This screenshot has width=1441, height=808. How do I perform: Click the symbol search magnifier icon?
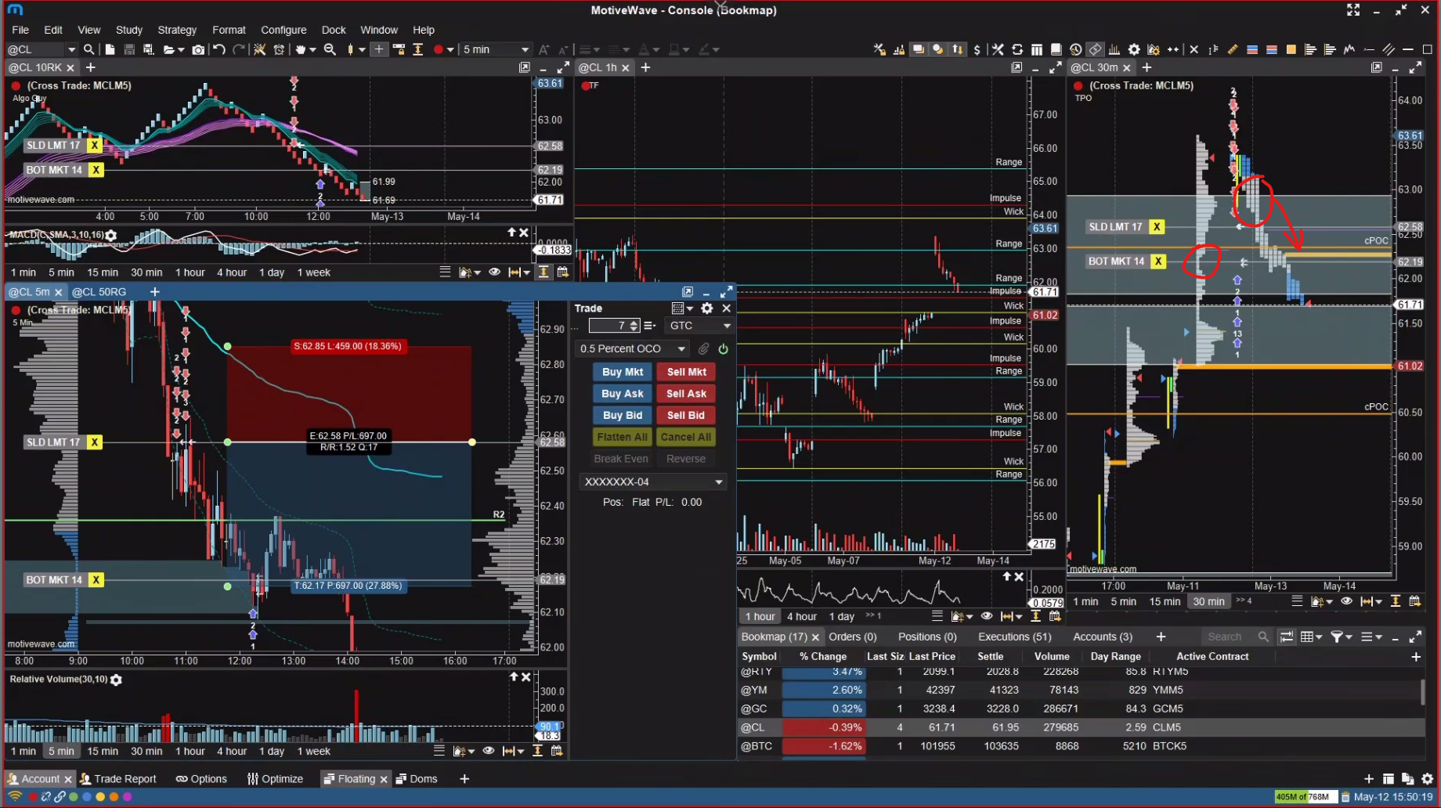pyautogui.click(x=88, y=49)
